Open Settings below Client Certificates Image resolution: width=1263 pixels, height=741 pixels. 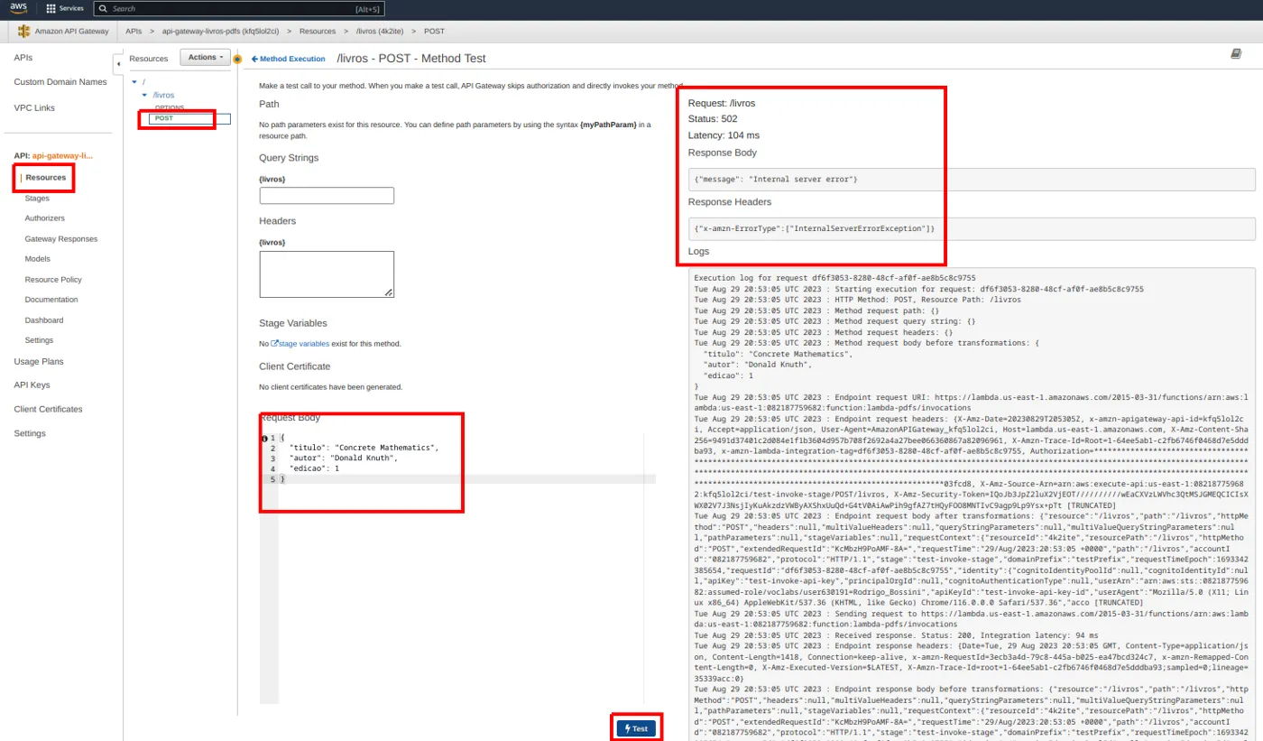30,433
